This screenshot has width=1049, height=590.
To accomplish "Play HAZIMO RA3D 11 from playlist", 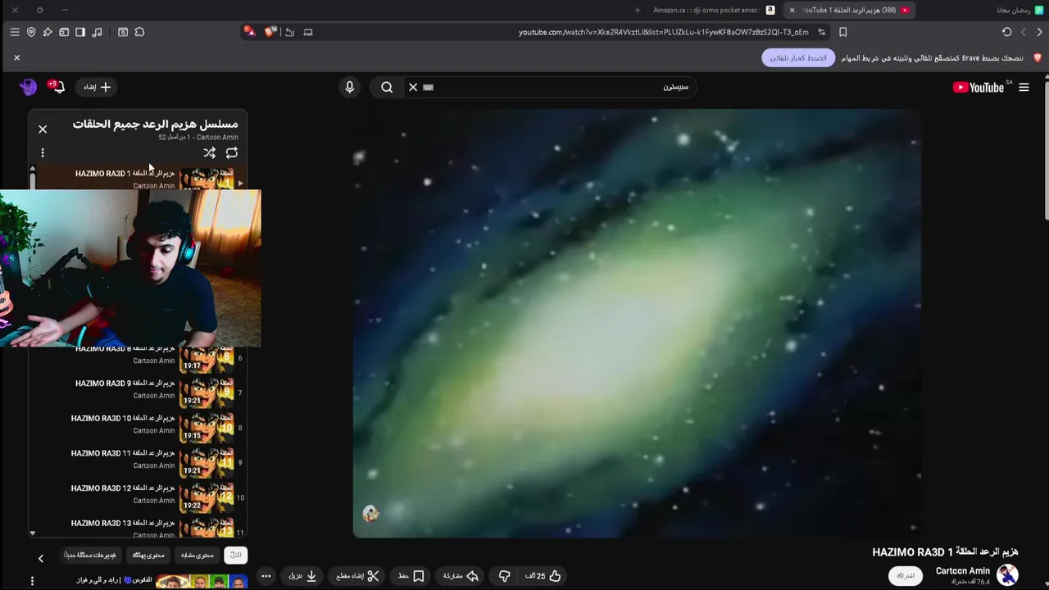I will (138, 463).
